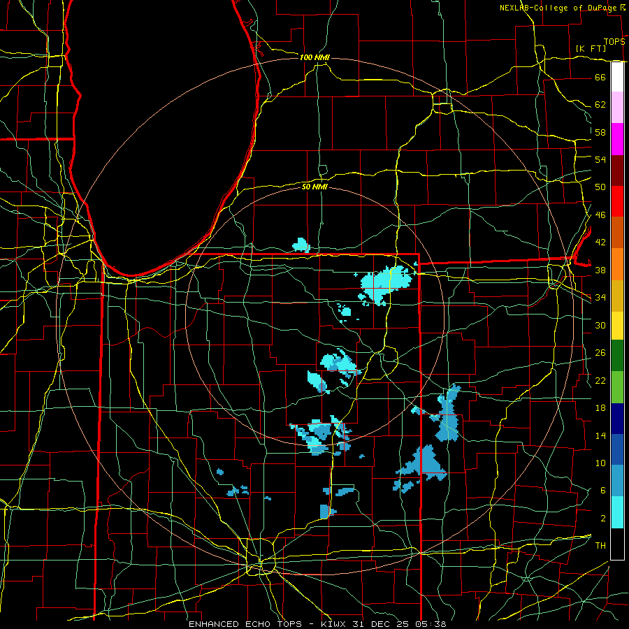Click the "30" legend value
The width and height of the screenshot is (629, 629).
coord(600,325)
